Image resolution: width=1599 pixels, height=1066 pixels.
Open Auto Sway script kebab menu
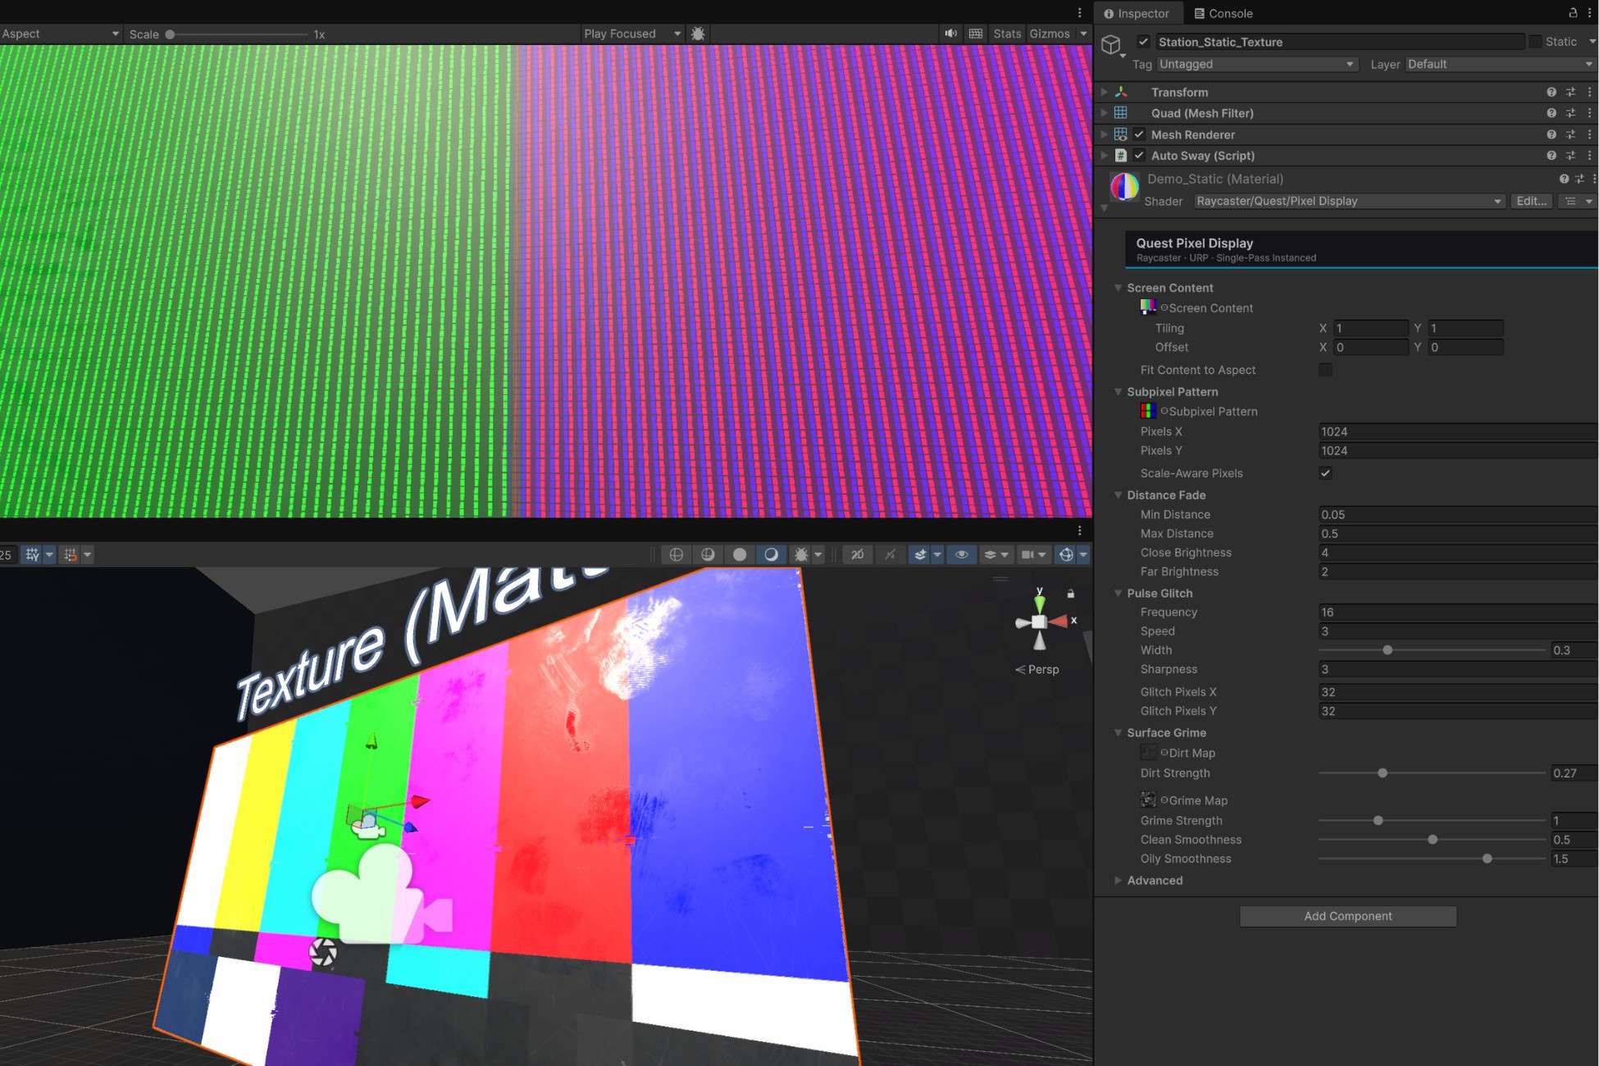click(x=1589, y=156)
